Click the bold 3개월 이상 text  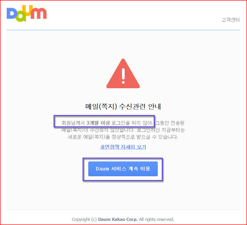tap(98, 123)
